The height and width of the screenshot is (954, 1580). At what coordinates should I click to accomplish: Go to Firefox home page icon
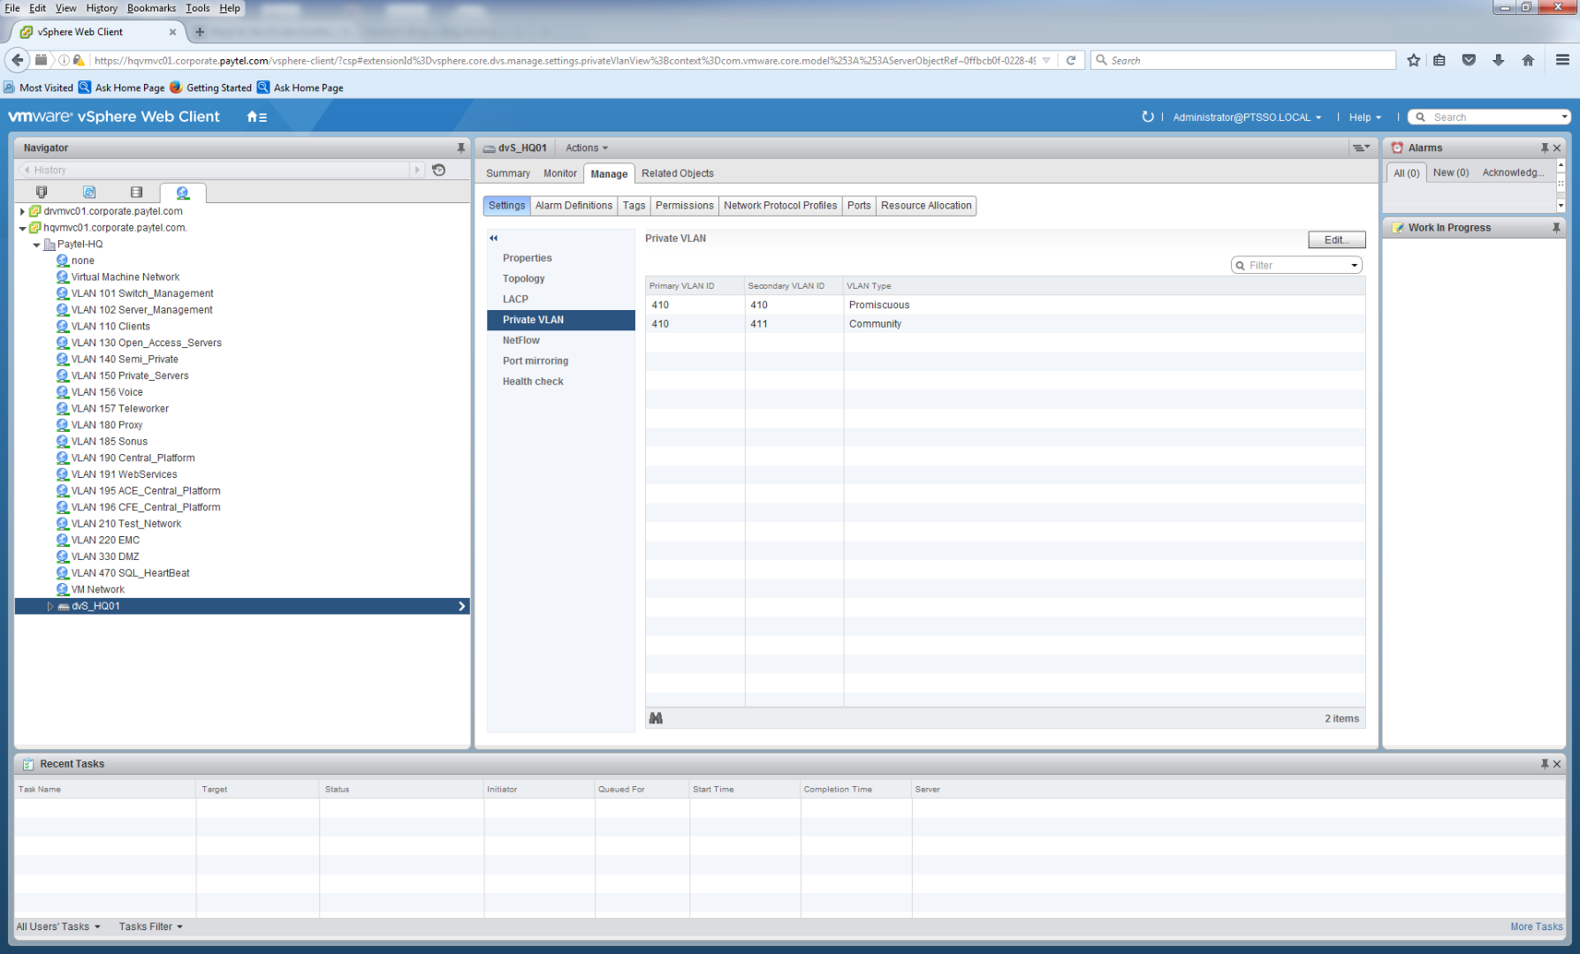pos(1528,60)
